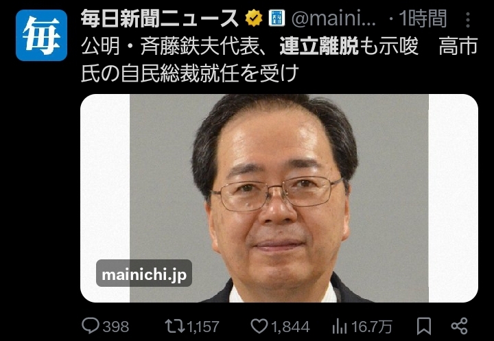Open the Mainichi Shimbun profile avatar
The width and height of the screenshot is (494, 341).
(x=41, y=35)
